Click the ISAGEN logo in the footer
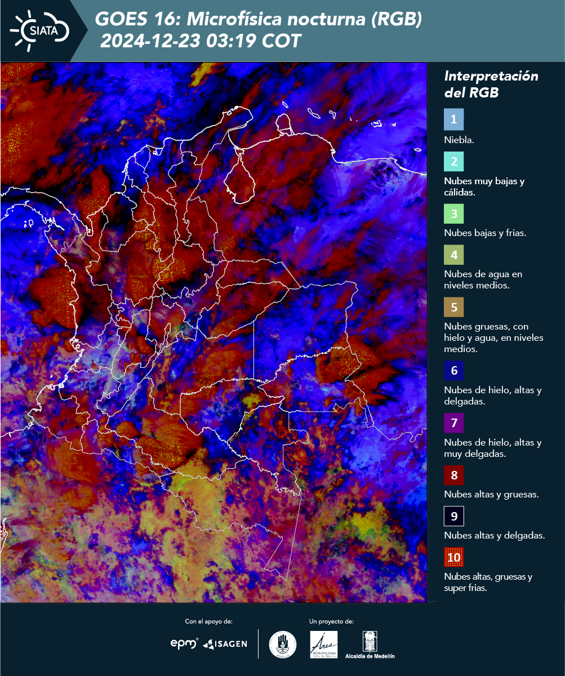This screenshot has width=565, height=676. click(x=225, y=644)
